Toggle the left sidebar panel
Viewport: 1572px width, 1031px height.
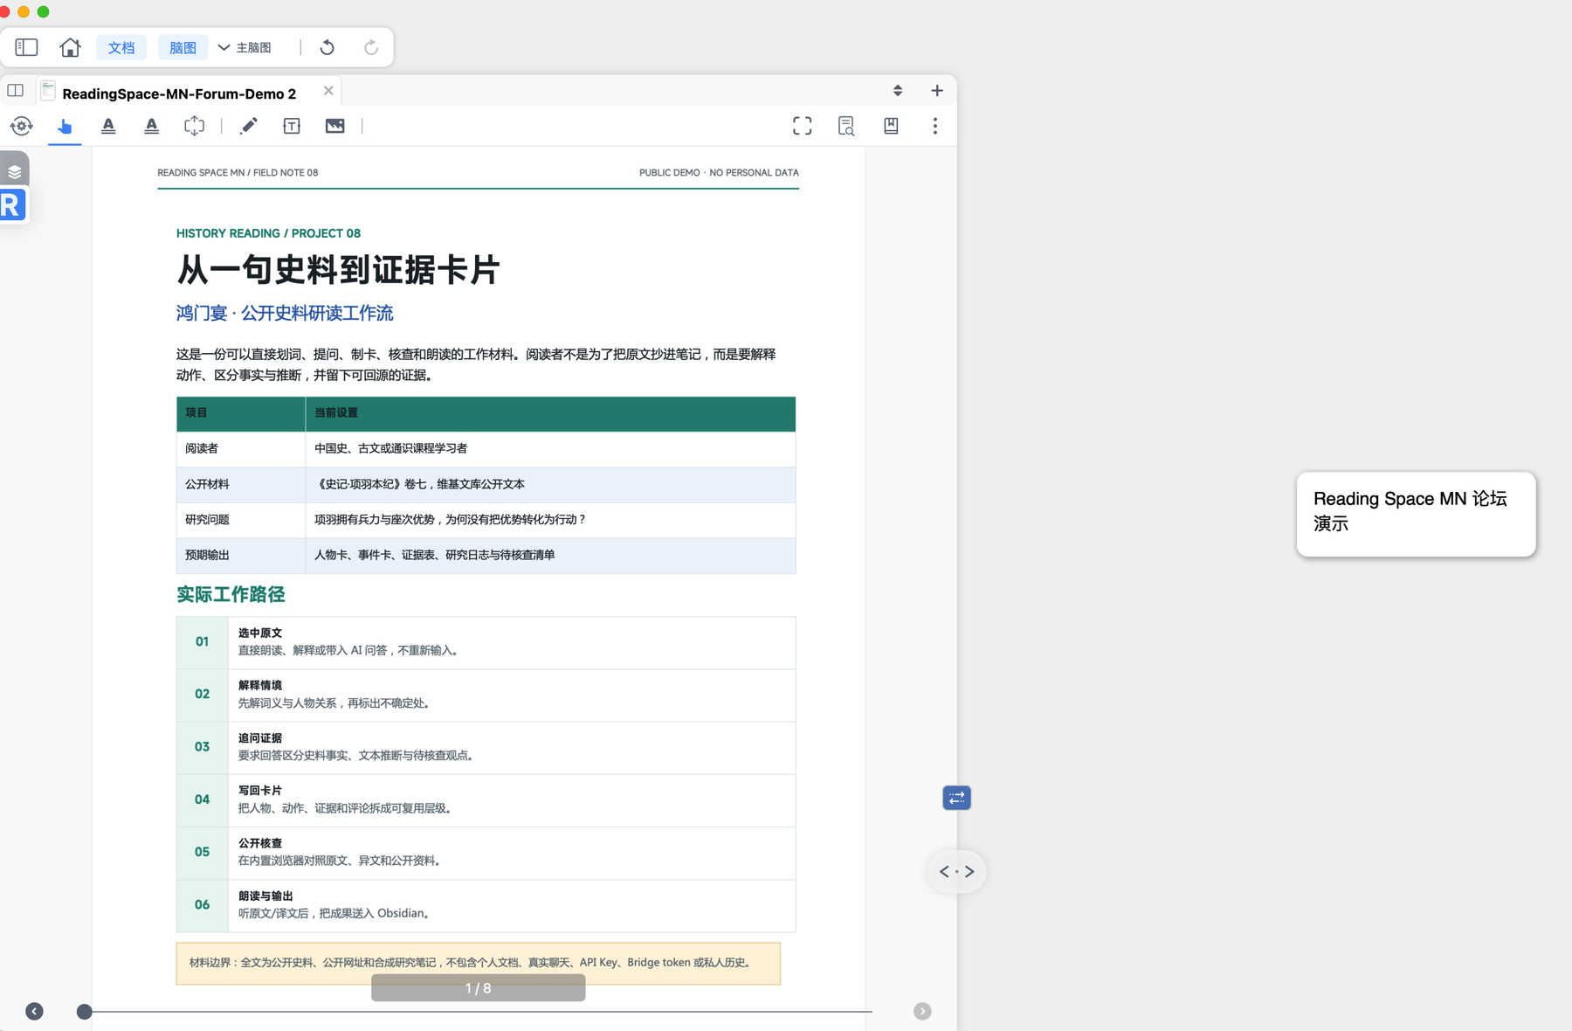[26, 47]
